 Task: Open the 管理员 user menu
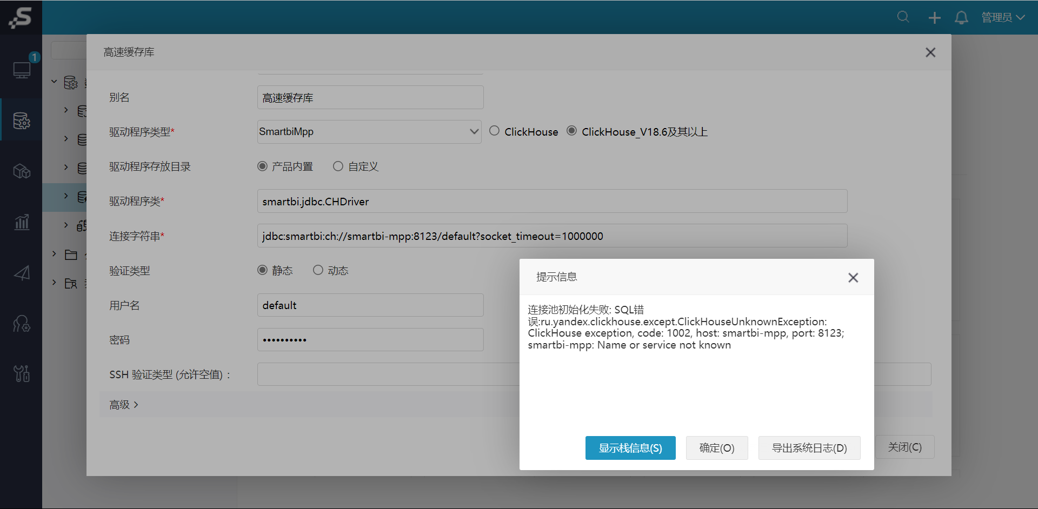1003,17
